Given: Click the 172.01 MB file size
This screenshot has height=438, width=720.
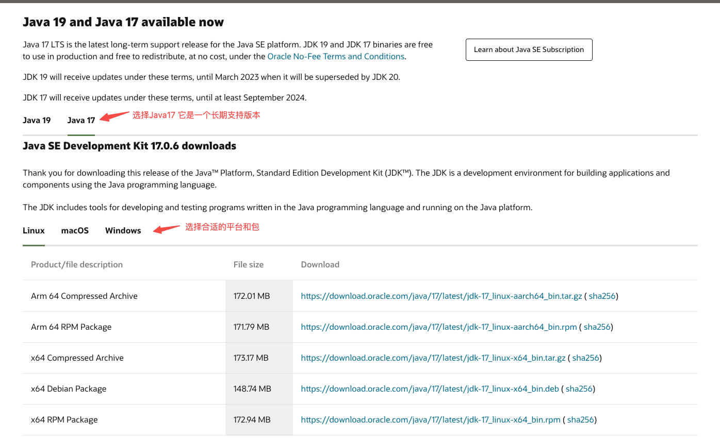Looking at the screenshot, I should pyautogui.click(x=252, y=296).
